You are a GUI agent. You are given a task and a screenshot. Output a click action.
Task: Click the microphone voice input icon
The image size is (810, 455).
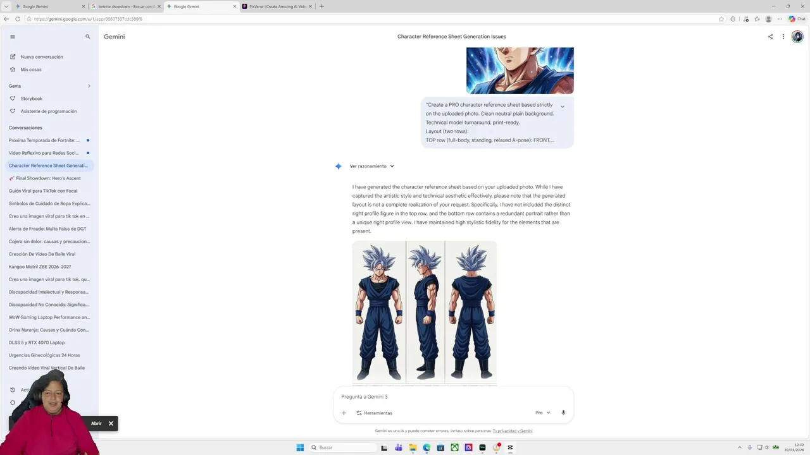pos(563,413)
